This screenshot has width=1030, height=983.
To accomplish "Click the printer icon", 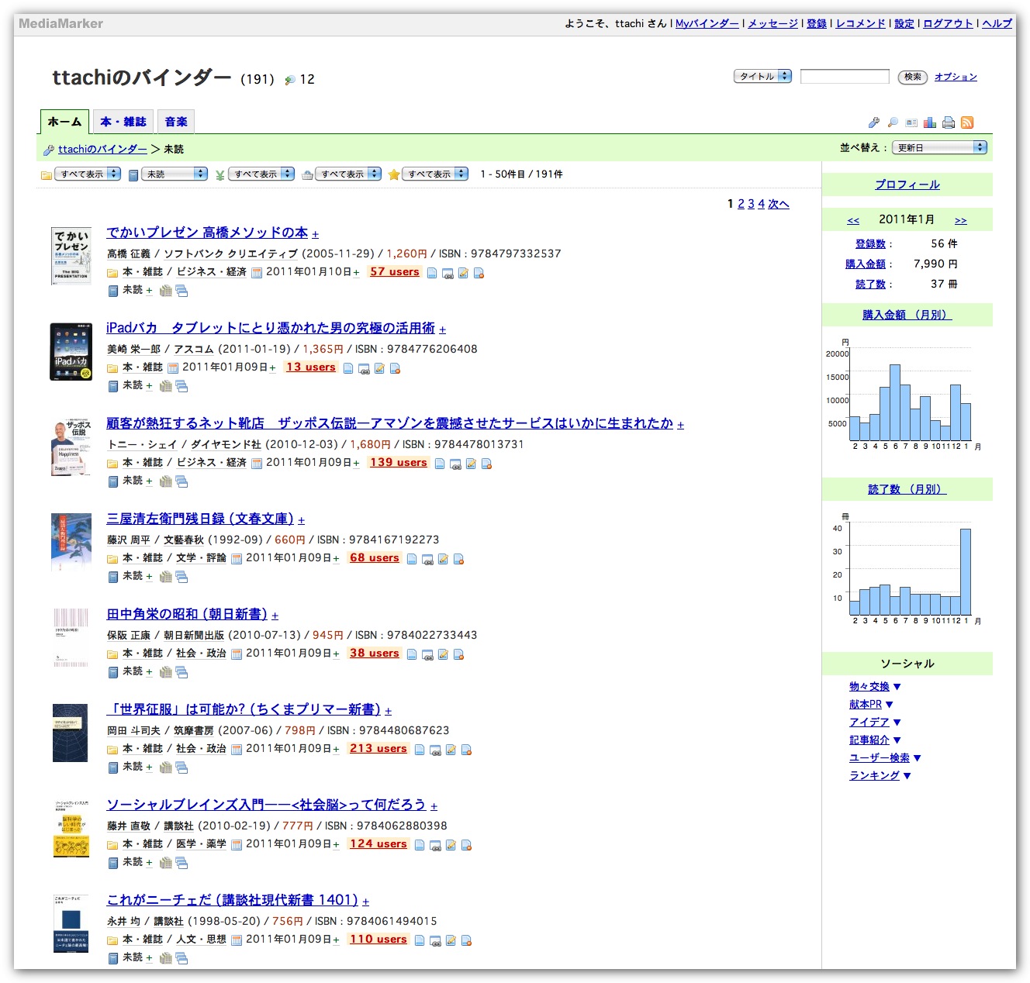I will (x=949, y=122).
